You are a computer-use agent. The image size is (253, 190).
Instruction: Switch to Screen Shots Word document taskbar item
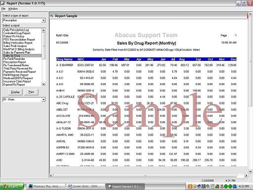coord(85,187)
